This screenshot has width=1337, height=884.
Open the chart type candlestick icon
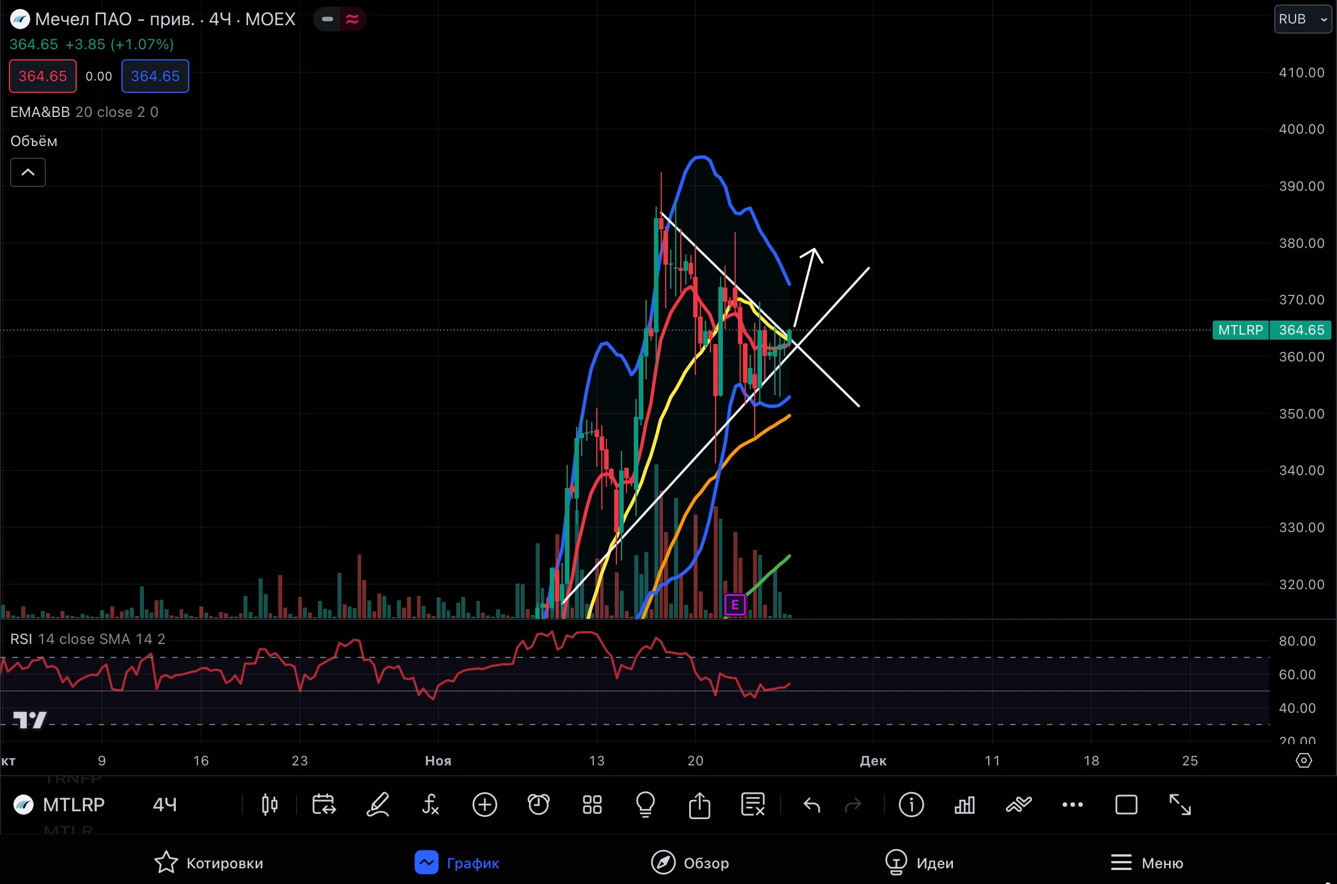tap(270, 805)
